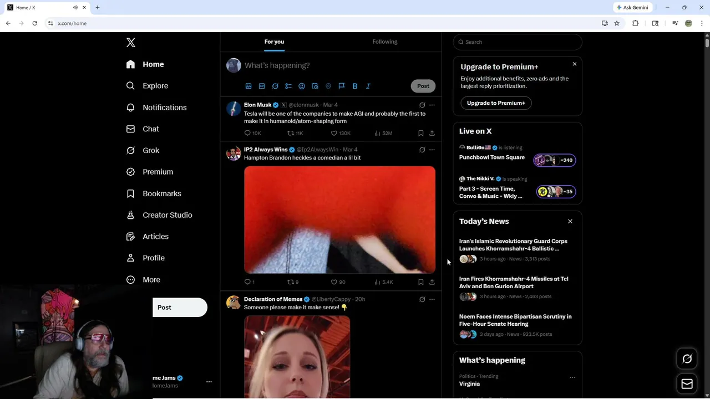
Task: Open Explore from the sidebar
Action: [x=147, y=86]
